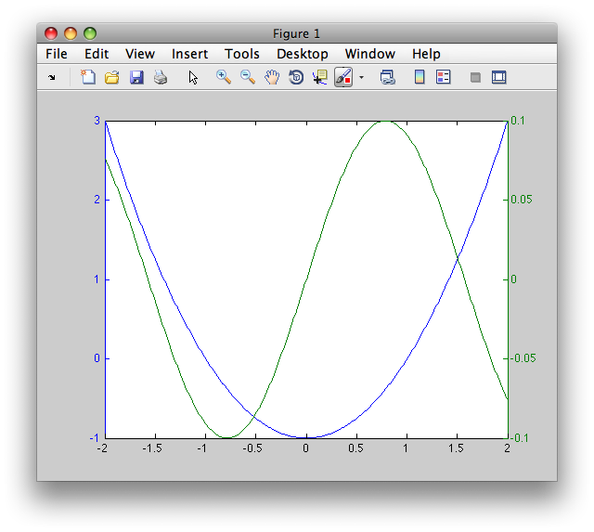Minimize the window with the yellow button
Screen dimensions: 594x532
click(x=71, y=33)
